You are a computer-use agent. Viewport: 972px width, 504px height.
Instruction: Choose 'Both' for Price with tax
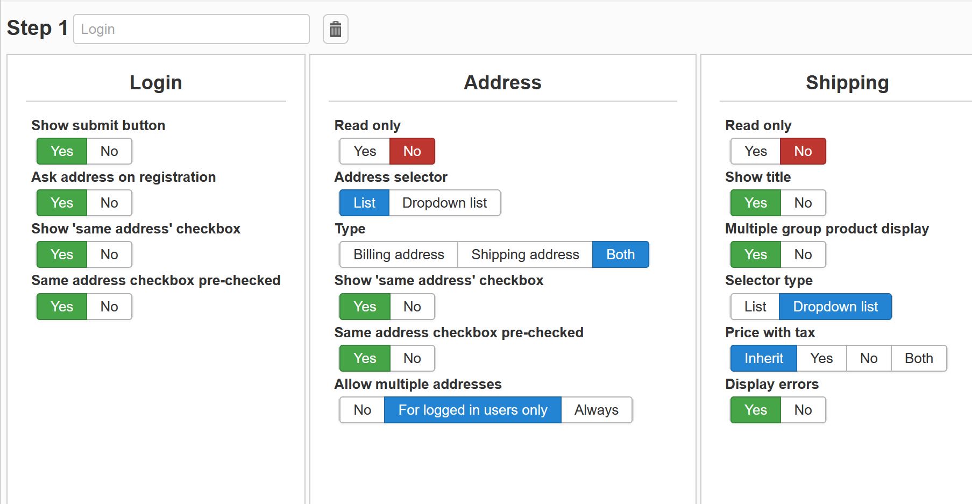coord(918,358)
